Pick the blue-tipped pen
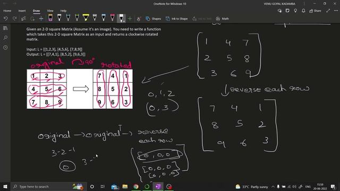The image size is (340, 191). (x=104, y=18)
